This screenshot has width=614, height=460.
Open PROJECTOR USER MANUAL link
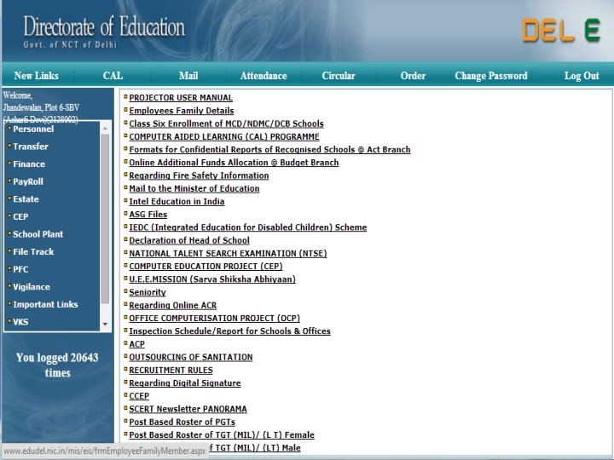(x=181, y=98)
